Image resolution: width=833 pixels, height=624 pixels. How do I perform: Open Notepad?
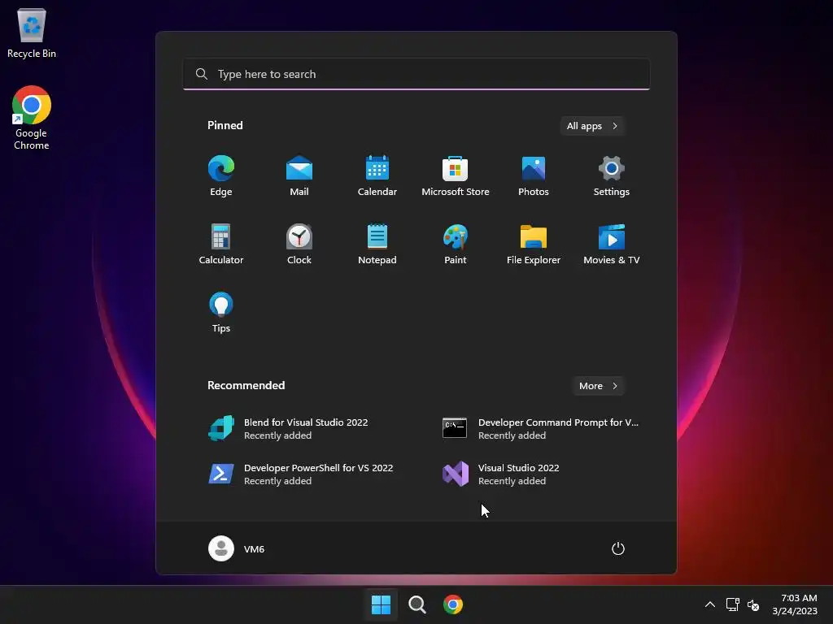377,244
